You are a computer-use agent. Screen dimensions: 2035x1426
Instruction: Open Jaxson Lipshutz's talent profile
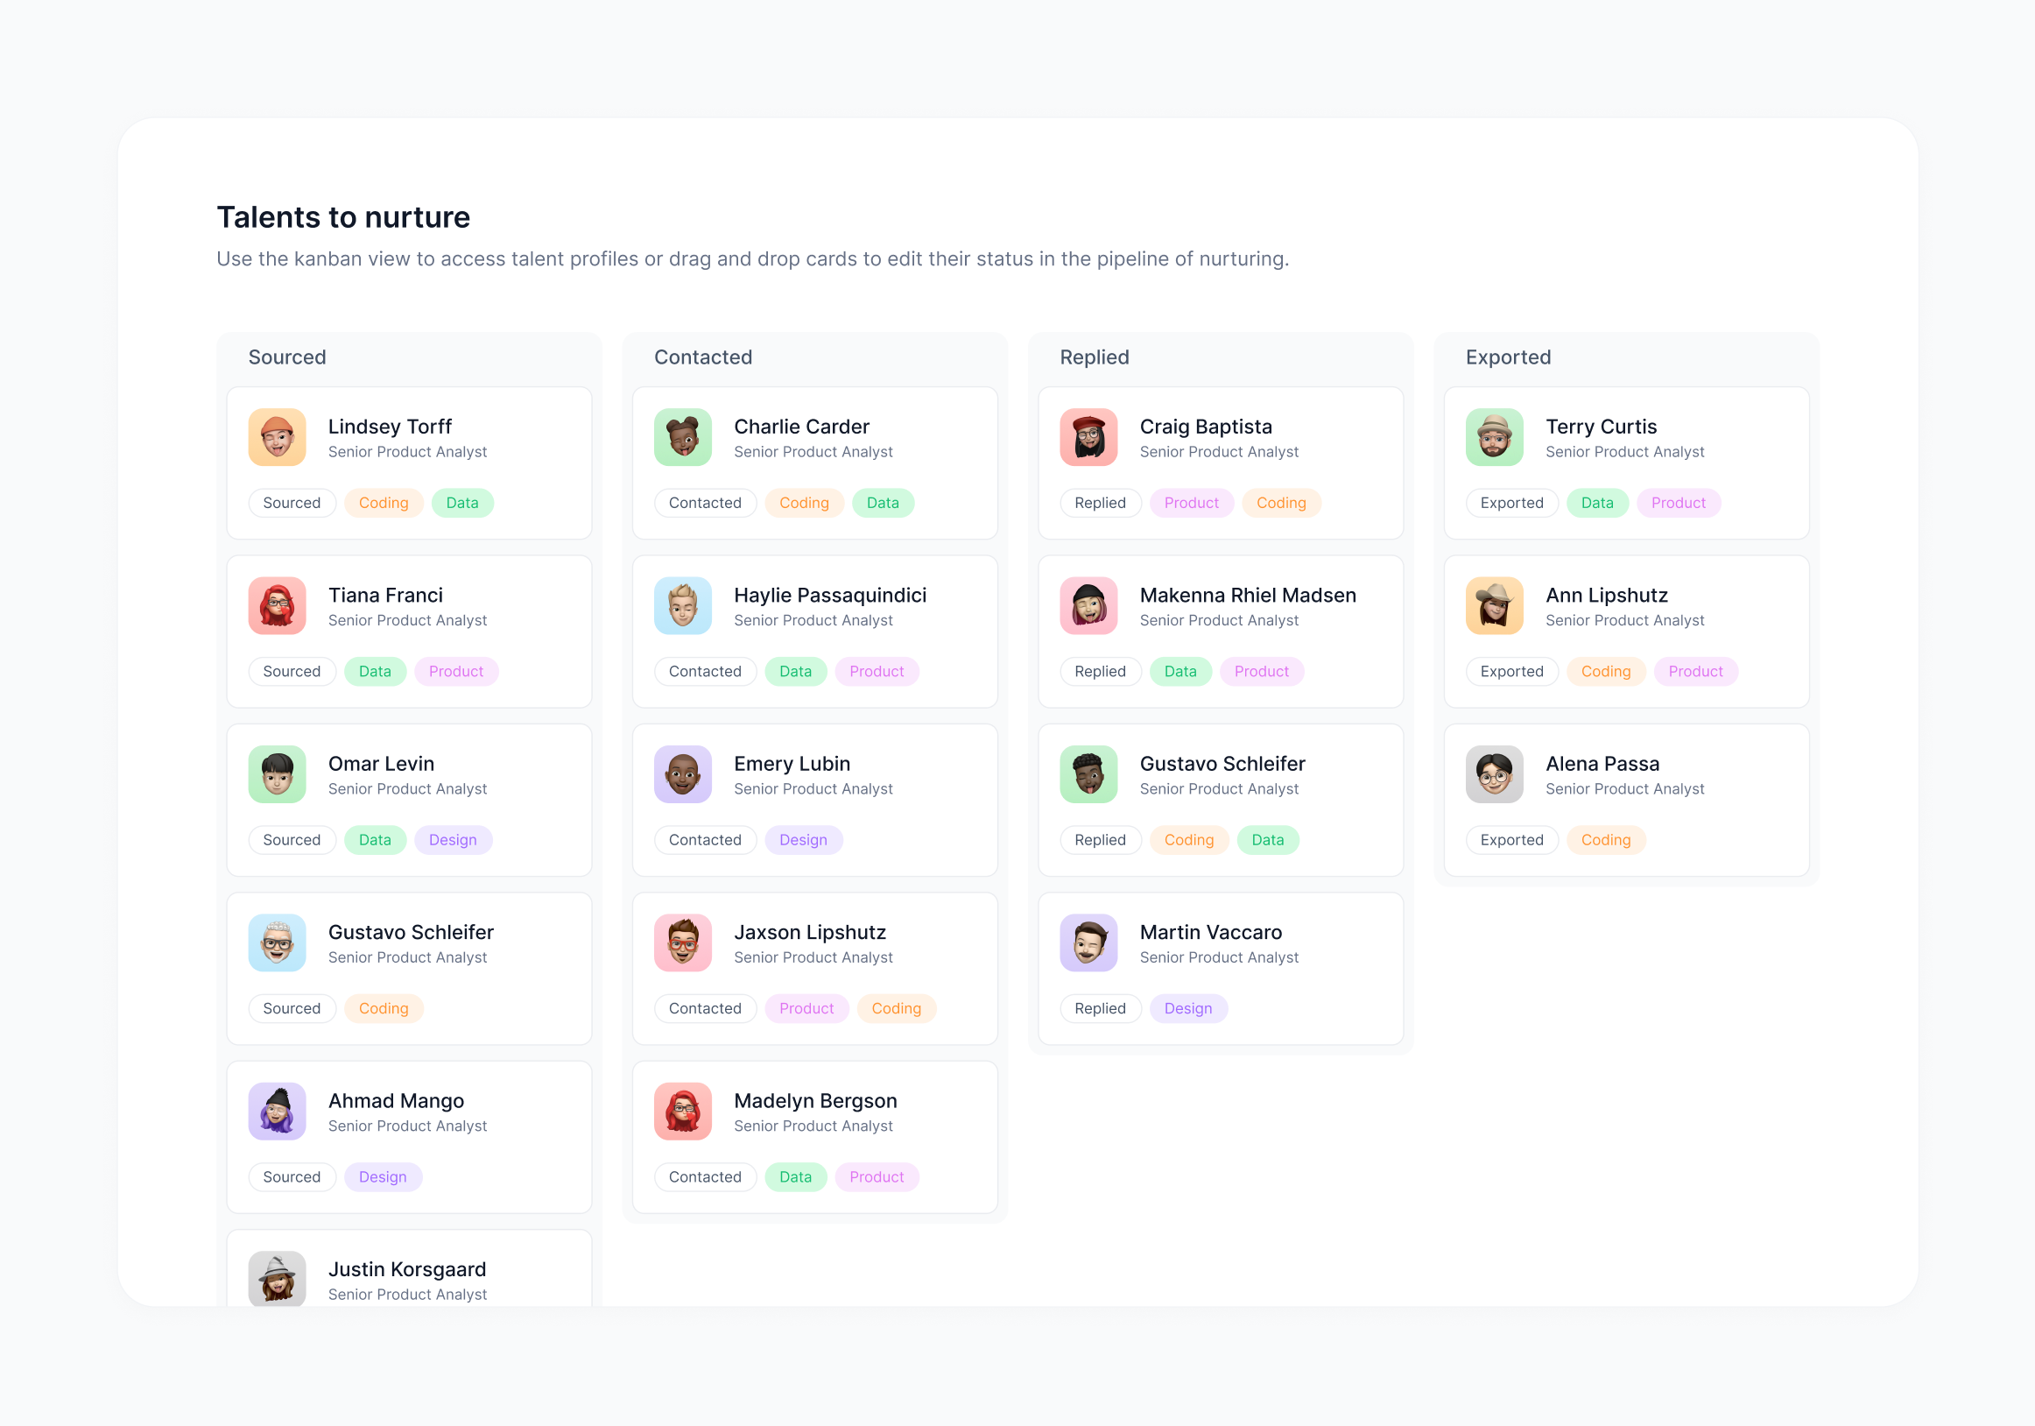point(809,932)
